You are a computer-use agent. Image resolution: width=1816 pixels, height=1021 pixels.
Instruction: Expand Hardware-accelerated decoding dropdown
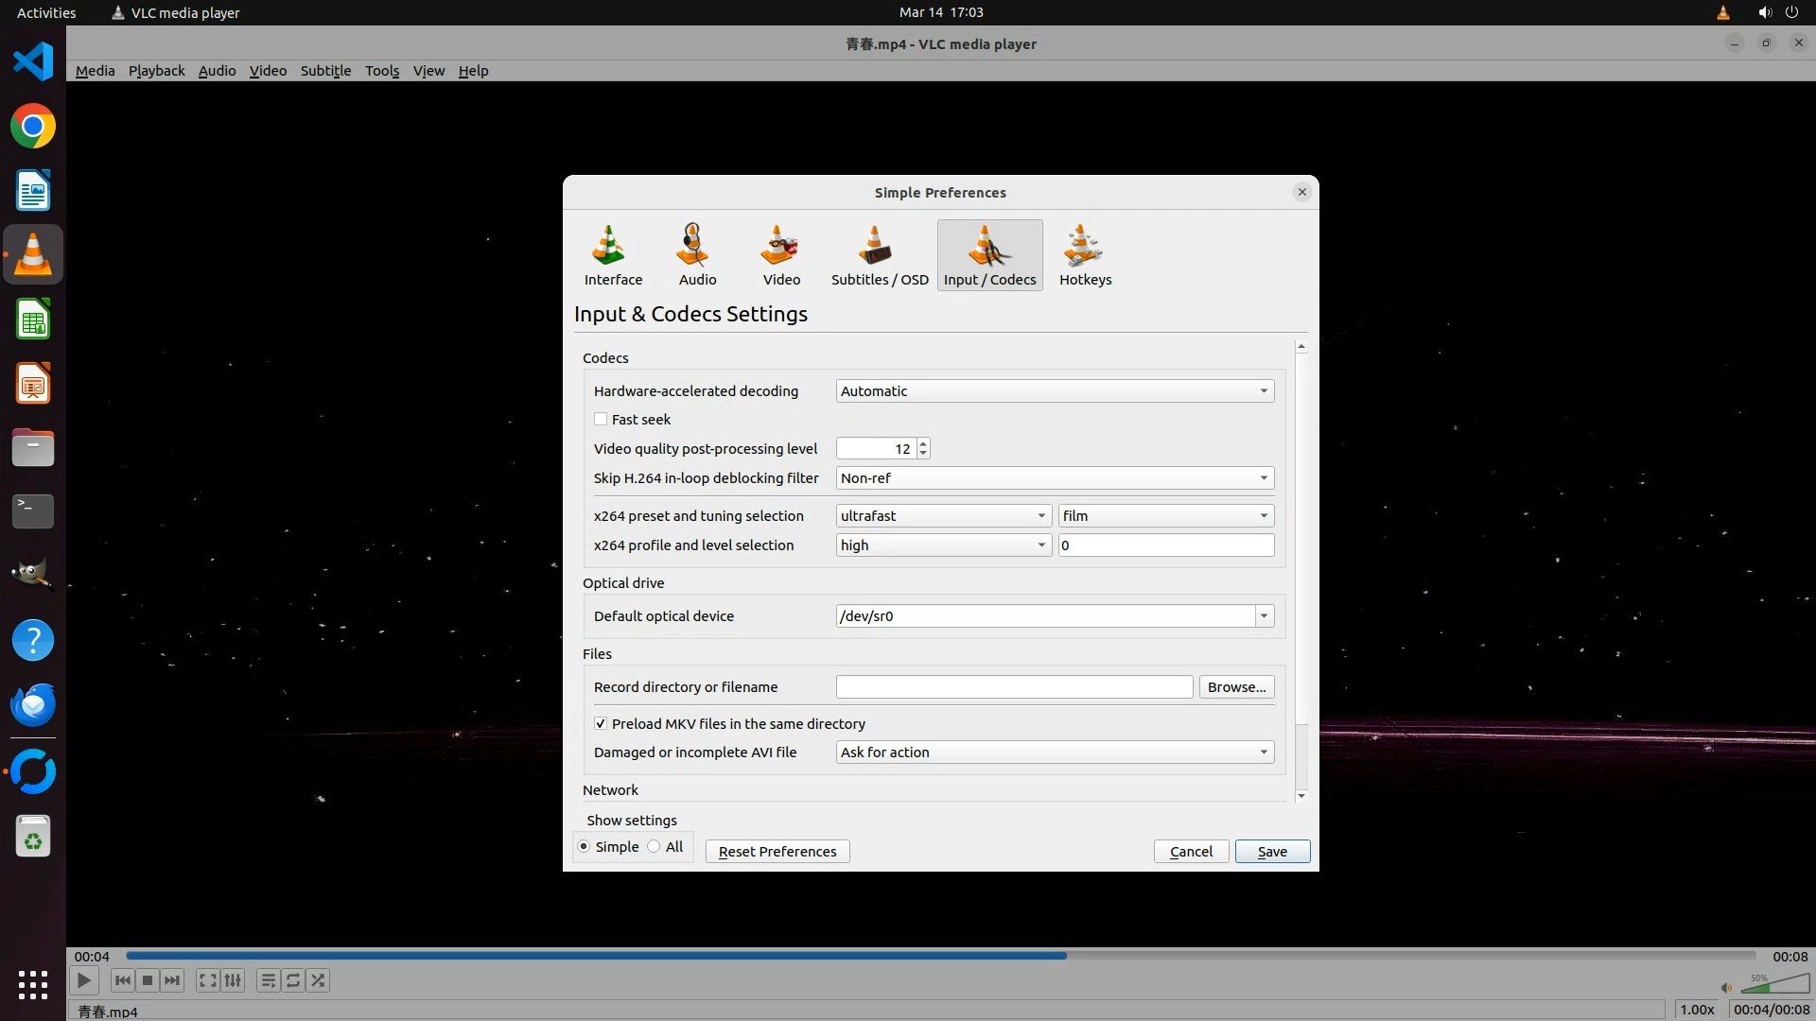[x=1054, y=390]
